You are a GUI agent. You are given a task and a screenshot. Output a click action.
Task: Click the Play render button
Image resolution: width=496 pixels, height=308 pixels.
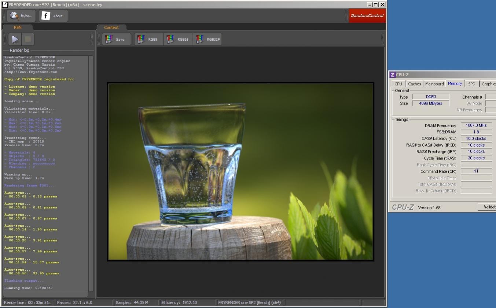tap(15, 39)
